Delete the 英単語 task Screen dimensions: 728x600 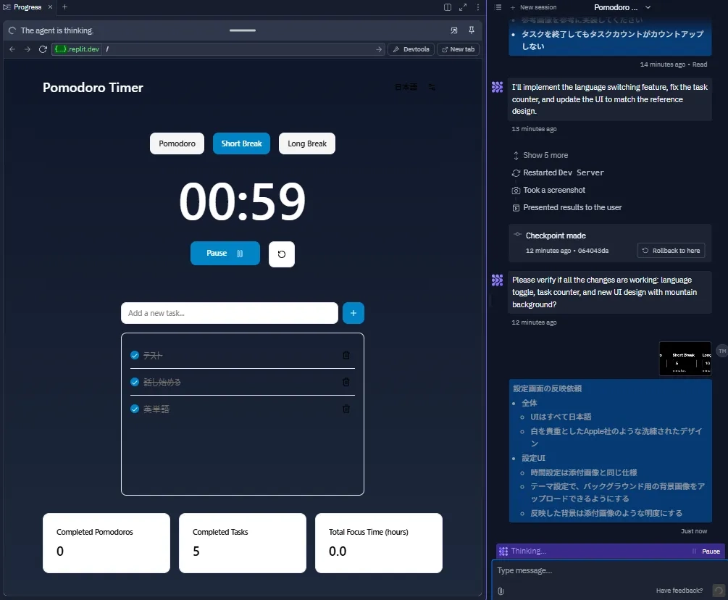[346, 409]
